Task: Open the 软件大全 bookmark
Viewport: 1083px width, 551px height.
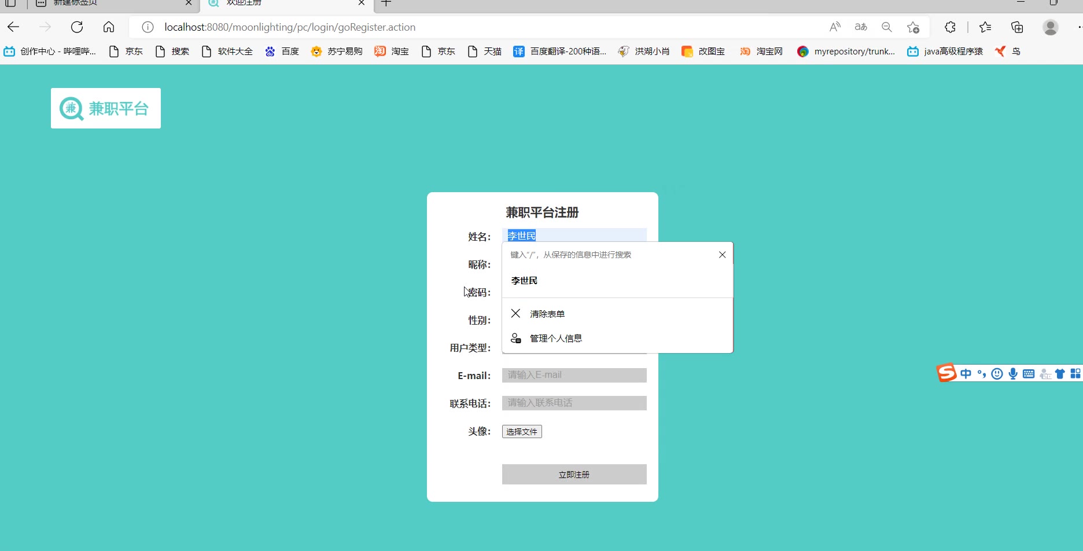Action: [227, 52]
